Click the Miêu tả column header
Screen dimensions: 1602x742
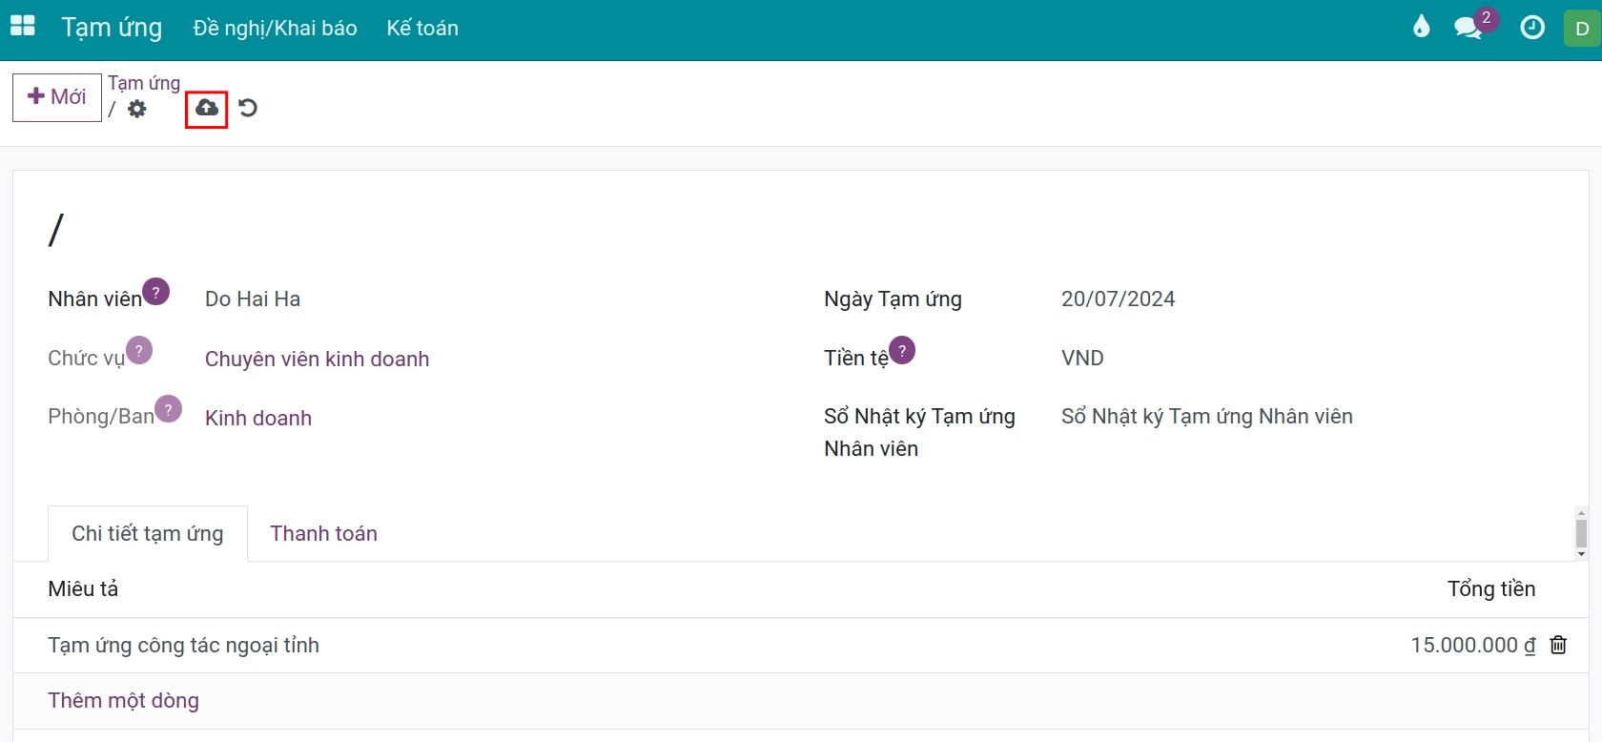pyautogui.click(x=83, y=588)
